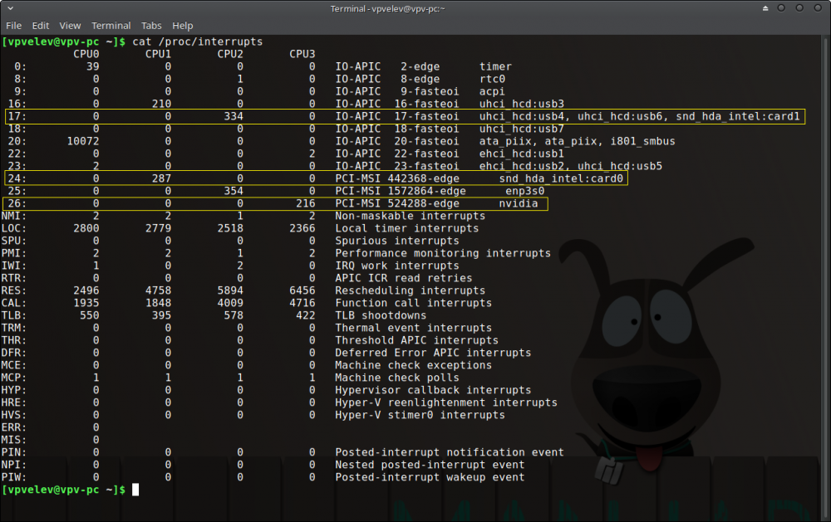
Task: Click 'uhci_hcd:usb5' text
Action: point(620,166)
